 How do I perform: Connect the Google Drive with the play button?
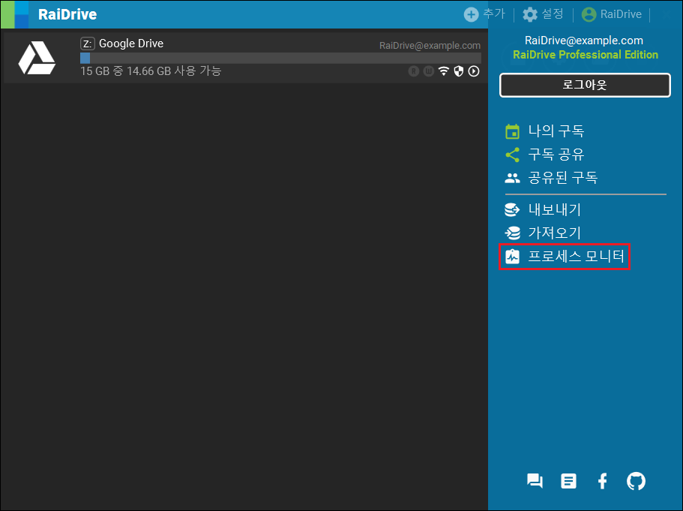(x=474, y=71)
